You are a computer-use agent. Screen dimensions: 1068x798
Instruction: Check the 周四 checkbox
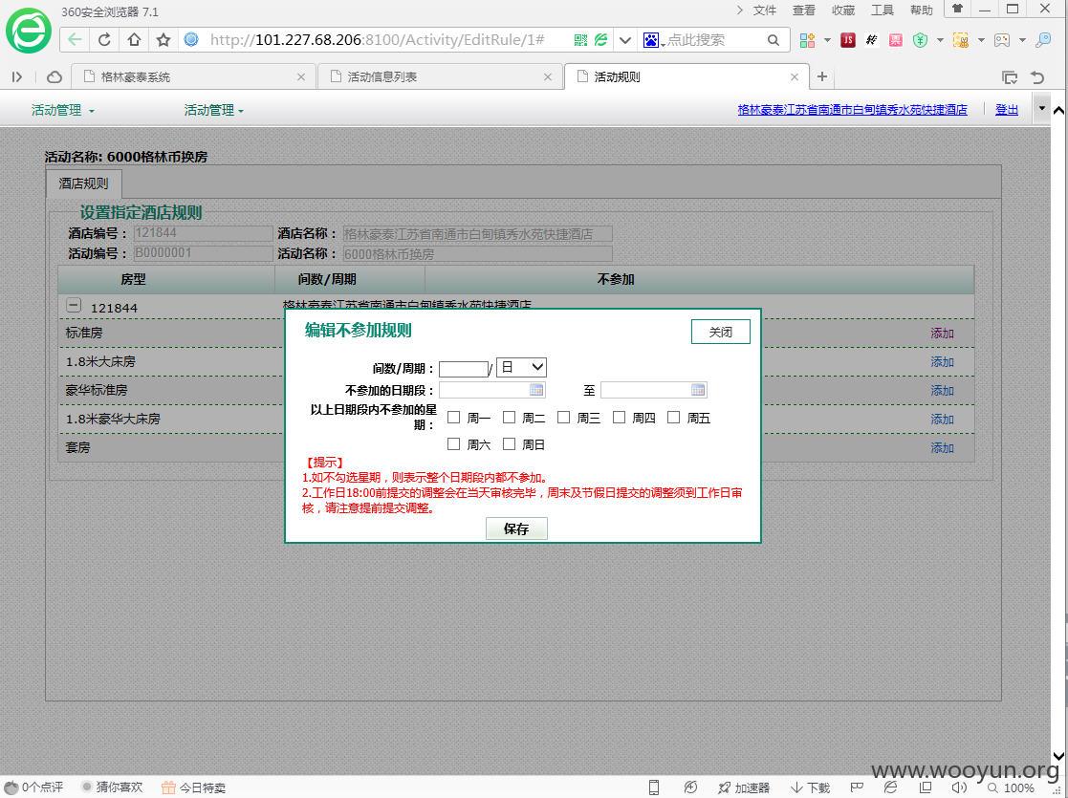(619, 418)
